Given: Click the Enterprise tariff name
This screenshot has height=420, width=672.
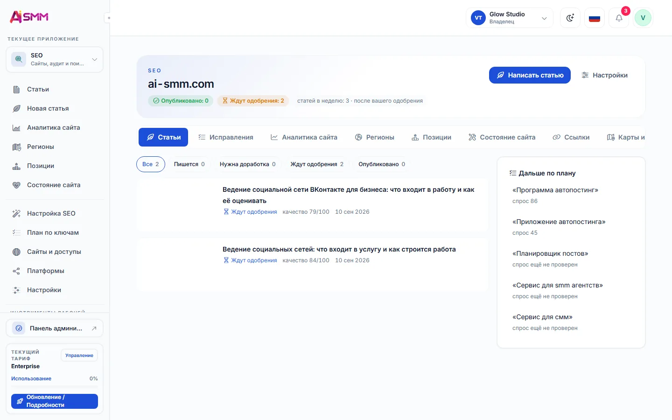Looking at the screenshot, I should pyautogui.click(x=25, y=366).
